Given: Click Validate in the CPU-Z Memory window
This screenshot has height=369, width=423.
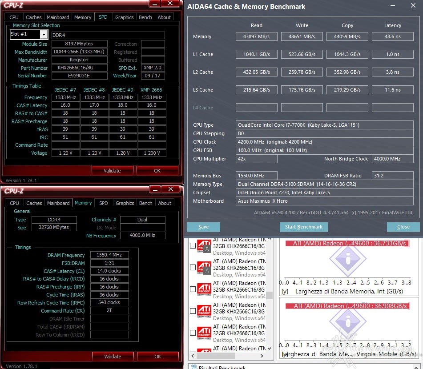Looking at the screenshot, I should pyautogui.click(x=113, y=357).
